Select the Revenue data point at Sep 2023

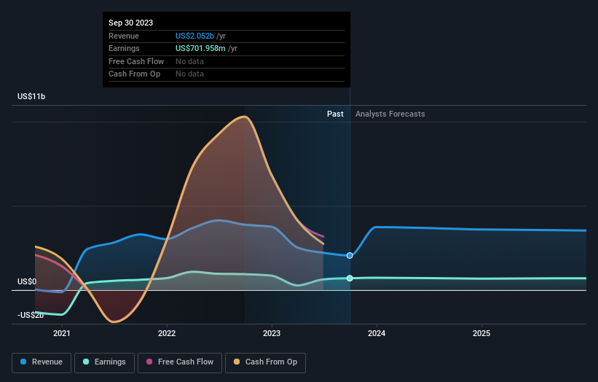[x=350, y=256]
